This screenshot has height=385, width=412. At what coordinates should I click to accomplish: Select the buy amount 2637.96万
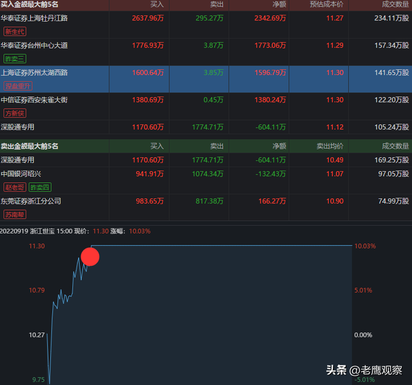(147, 18)
